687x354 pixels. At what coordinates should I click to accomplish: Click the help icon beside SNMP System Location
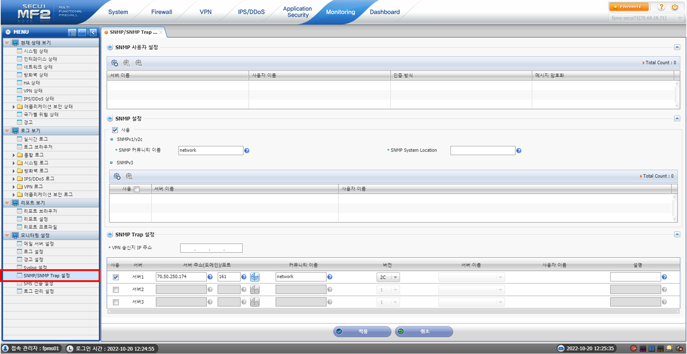point(519,151)
